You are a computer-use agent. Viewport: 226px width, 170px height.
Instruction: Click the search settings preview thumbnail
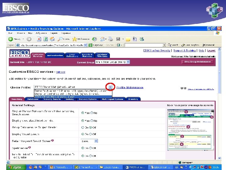point(191,130)
